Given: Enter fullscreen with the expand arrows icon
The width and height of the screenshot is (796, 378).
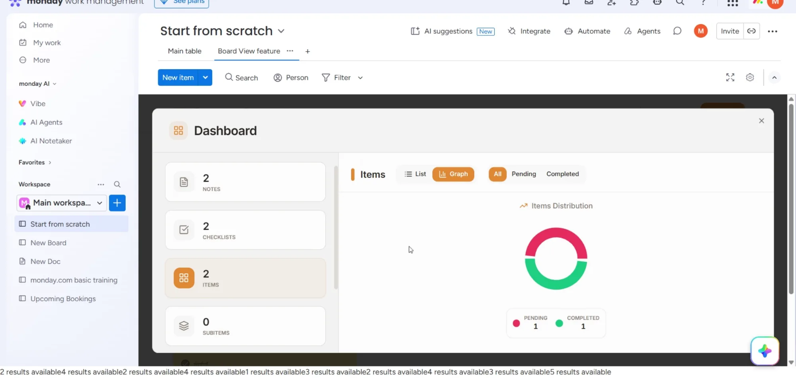Looking at the screenshot, I should [x=730, y=78].
